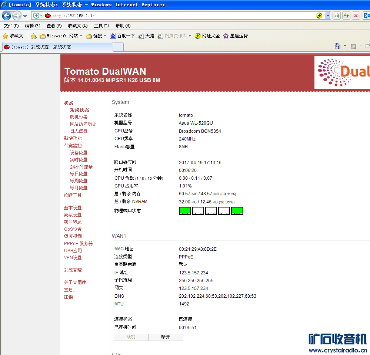Click the browser Back arrow button
This screenshot has height=355, width=370.
(x=6, y=16)
